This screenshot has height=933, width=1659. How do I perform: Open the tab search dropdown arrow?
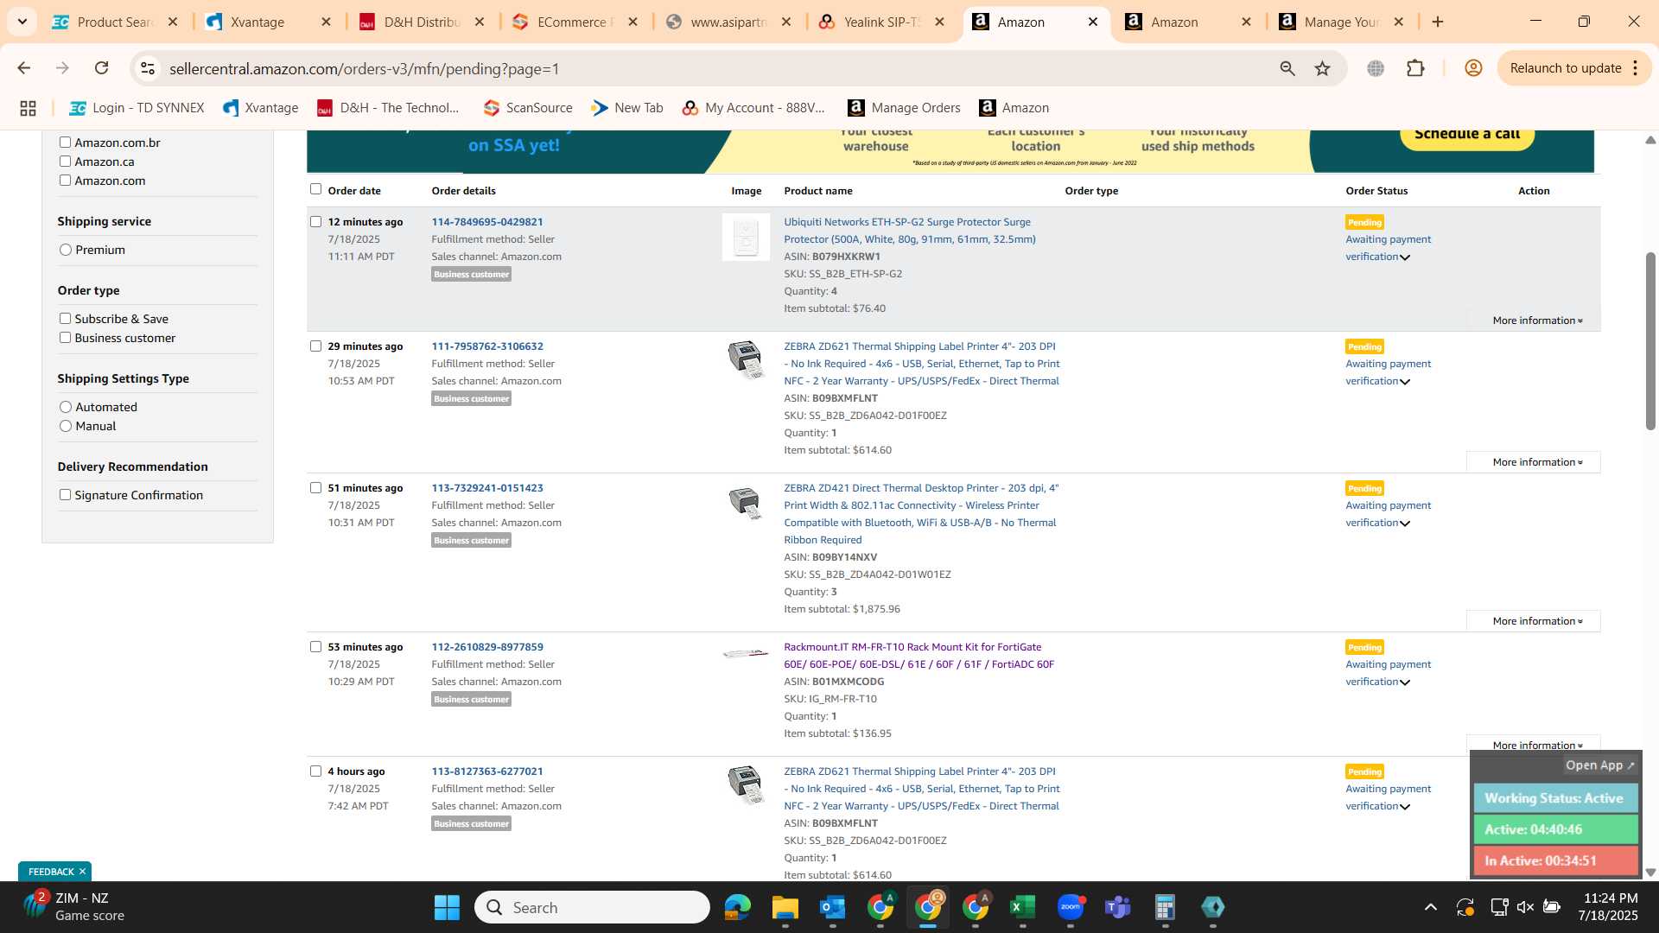(x=22, y=22)
